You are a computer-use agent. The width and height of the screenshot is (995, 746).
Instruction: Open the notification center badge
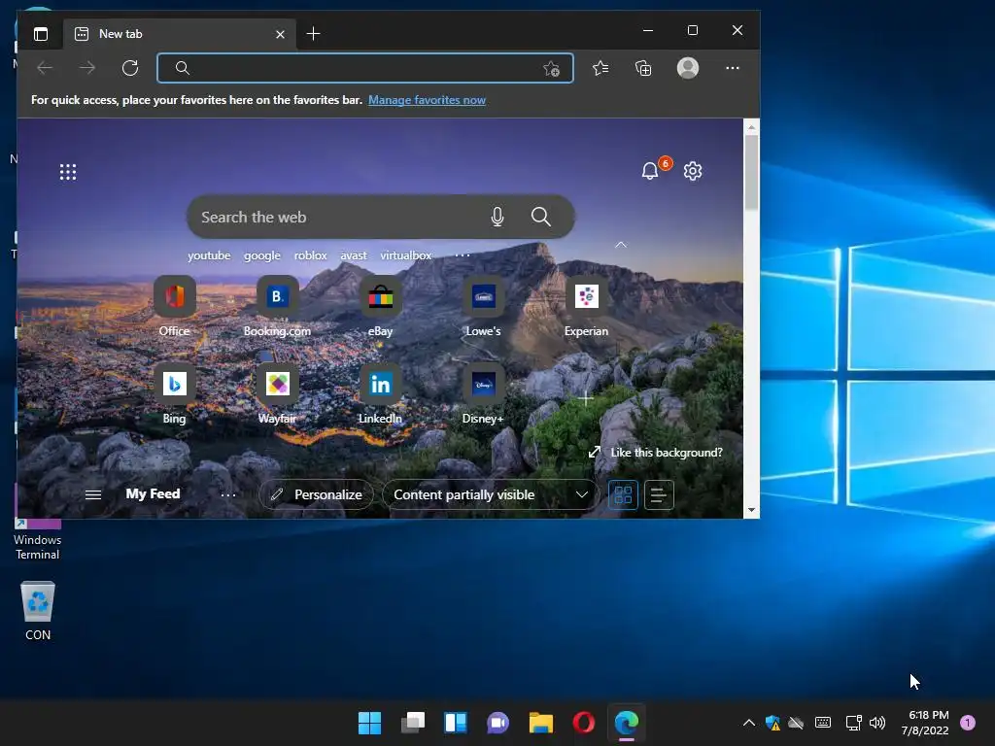click(x=968, y=723)
